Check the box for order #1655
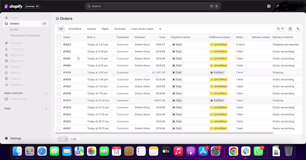Image resolution: width=306 pixels, height=160 pixels. point(59,101)
